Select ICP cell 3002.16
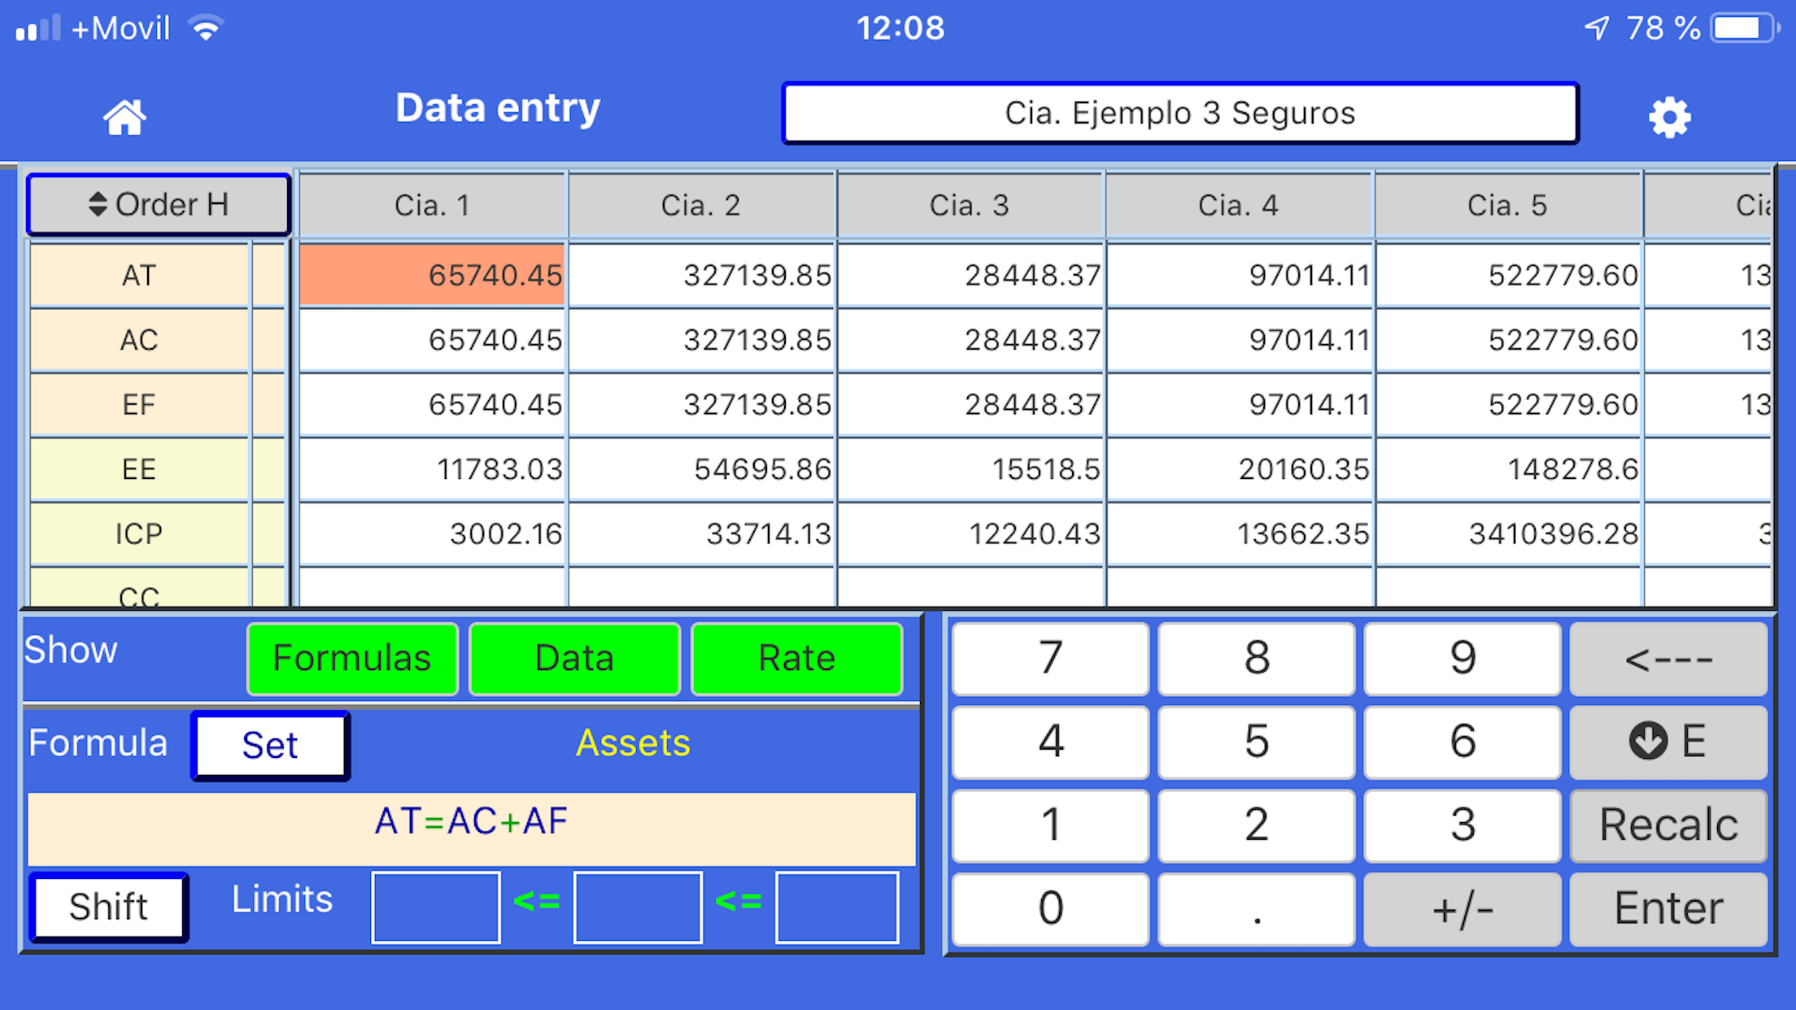Image resolution: width=1796 pixels, height=1010 pixels. [x=432, y=533]
